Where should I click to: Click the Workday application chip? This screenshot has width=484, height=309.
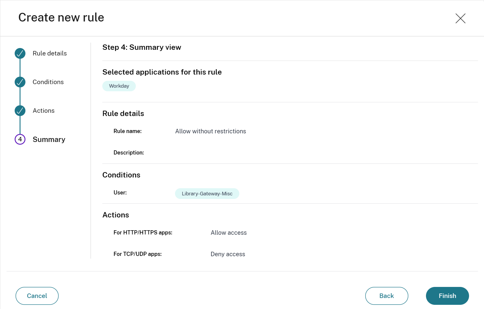(119, 86)
